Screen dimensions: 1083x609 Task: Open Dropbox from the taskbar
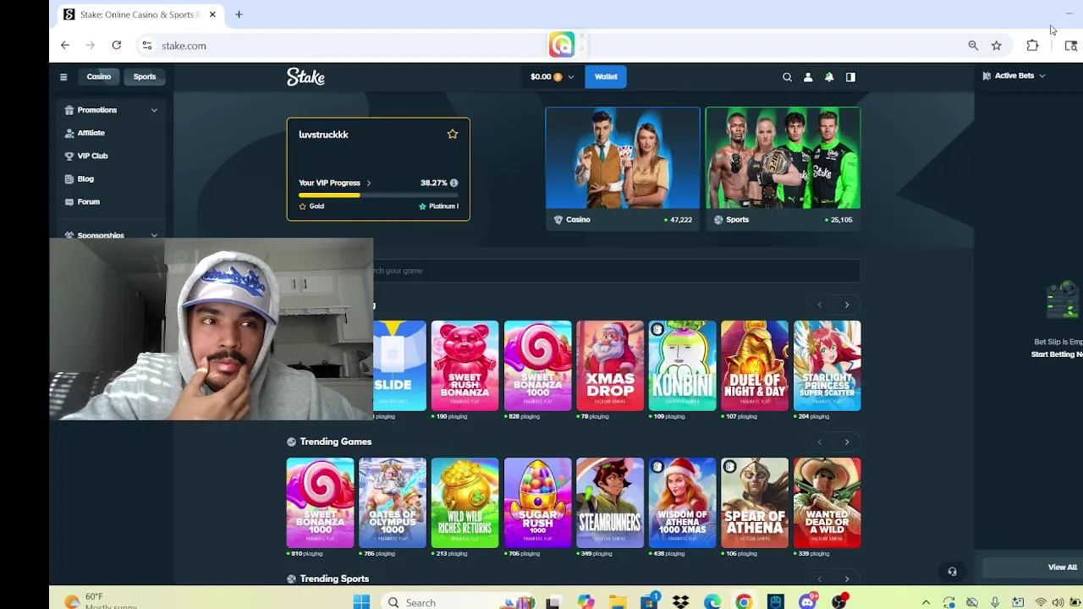pyautogui.click(x=681, y=602)
